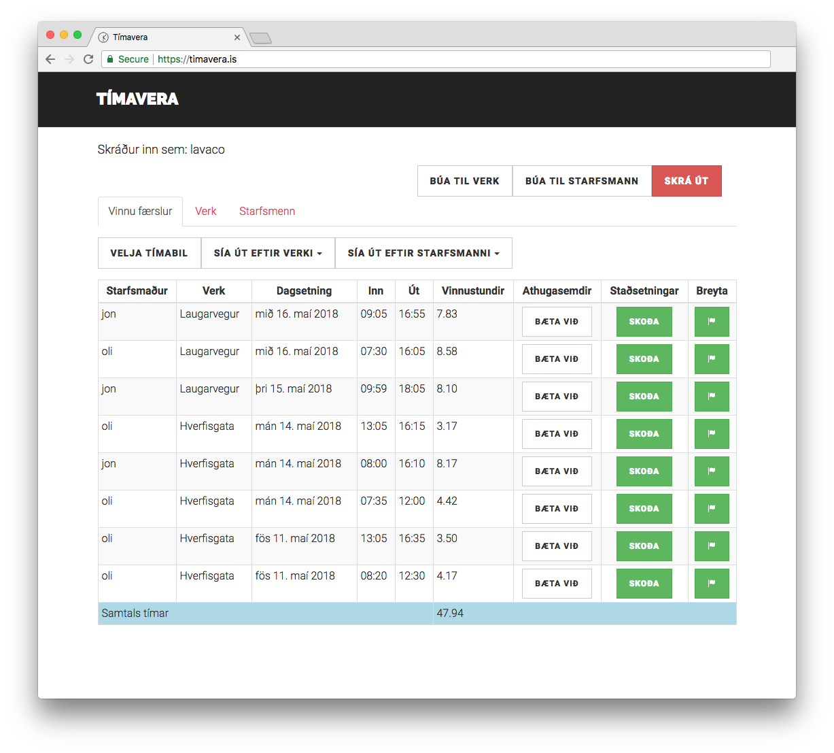Click the browser forward arrow
Viewport: 834px width, 753px height.
click(x=69, y=59)
